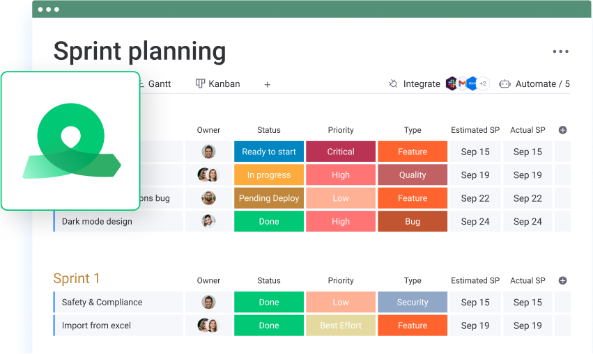Click the Best Effort priority cell
Image resolution: width=593 pixels, height=354 pixels.
tap(341, 325)
